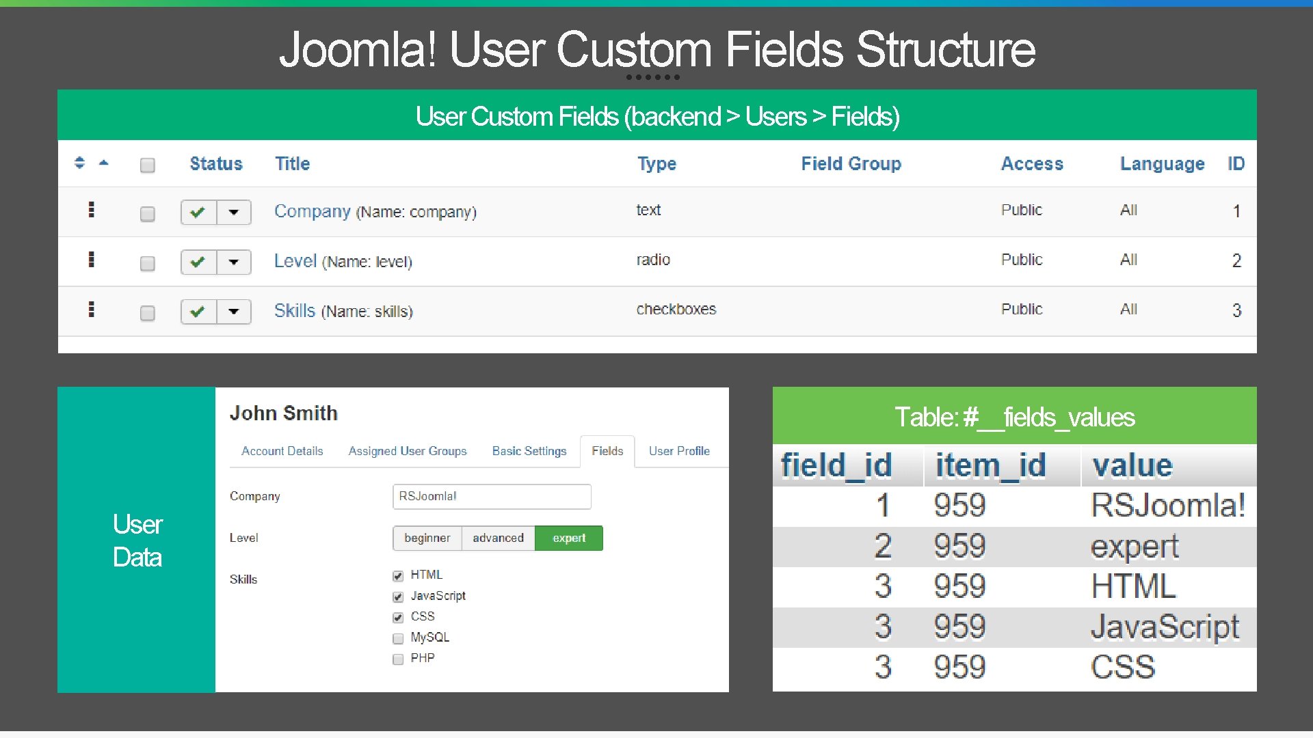Sort by ID column header
The image size is (1313, 738).
click(1236, 163)
